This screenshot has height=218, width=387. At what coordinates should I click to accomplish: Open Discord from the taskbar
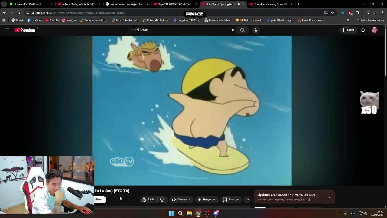coord(216,213)
